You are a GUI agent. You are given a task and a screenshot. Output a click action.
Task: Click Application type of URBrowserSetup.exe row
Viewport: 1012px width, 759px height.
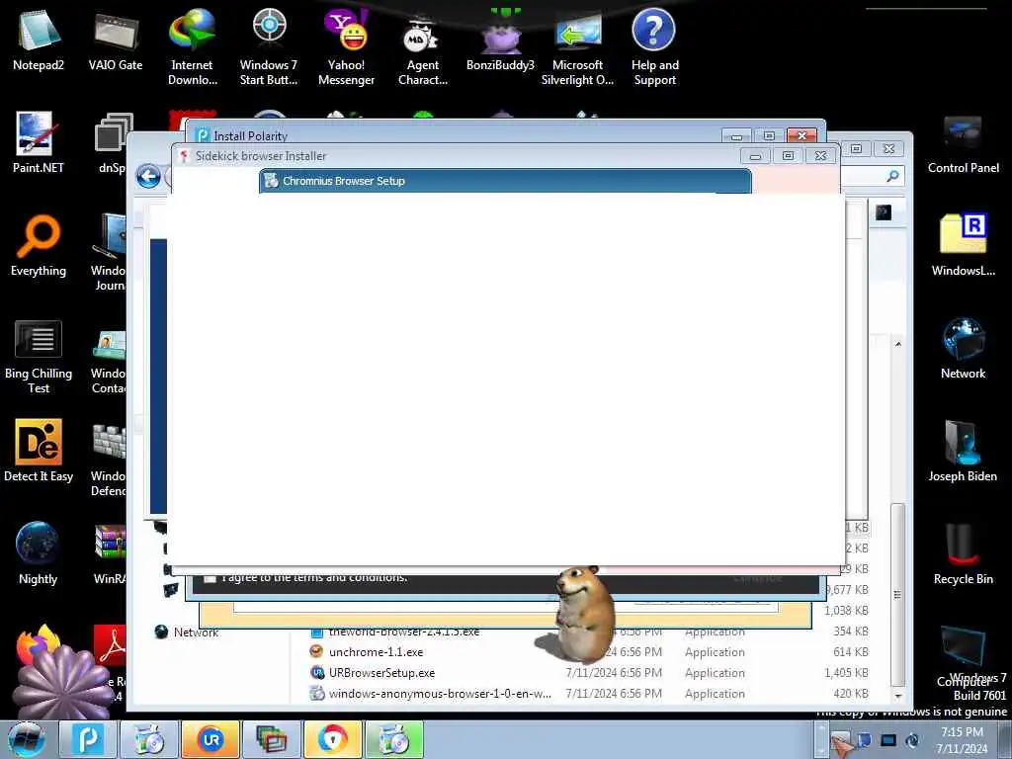(x=715, y=672)
